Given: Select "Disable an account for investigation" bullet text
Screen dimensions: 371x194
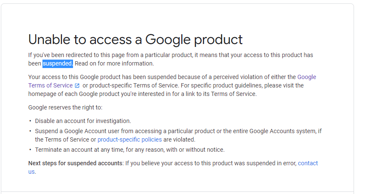Looking at the screenshot, I should coord(83,121).
